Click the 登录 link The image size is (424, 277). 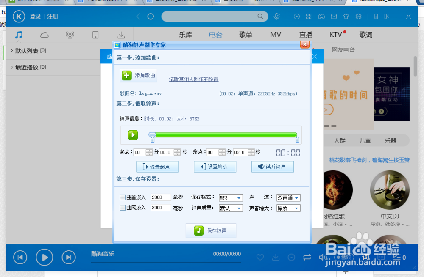click(x=35, y=16)
